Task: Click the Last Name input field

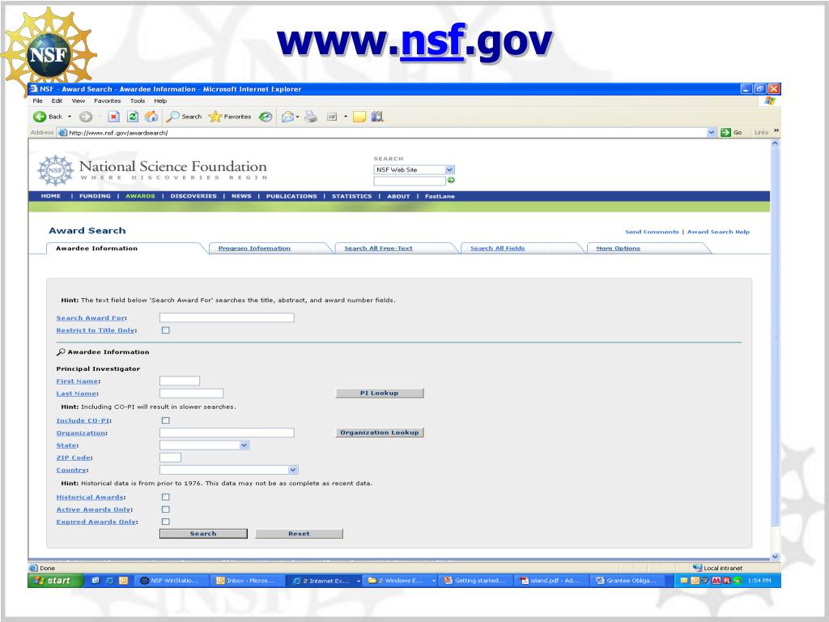Action: point(191,393)
